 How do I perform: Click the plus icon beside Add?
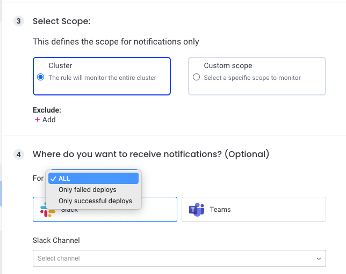pos(38,120)
